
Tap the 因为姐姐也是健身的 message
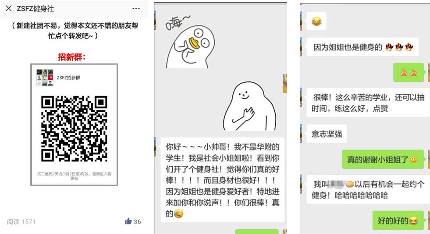[x=362, y=47]
